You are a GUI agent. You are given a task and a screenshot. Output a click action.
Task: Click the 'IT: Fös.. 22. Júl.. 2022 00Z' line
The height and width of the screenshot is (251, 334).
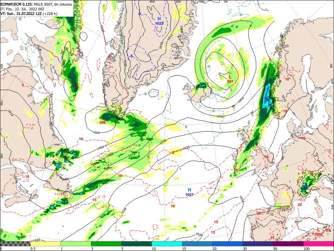(22, 9)
